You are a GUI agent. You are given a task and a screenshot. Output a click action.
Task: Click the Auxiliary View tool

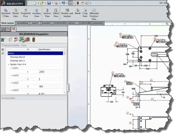37,13
